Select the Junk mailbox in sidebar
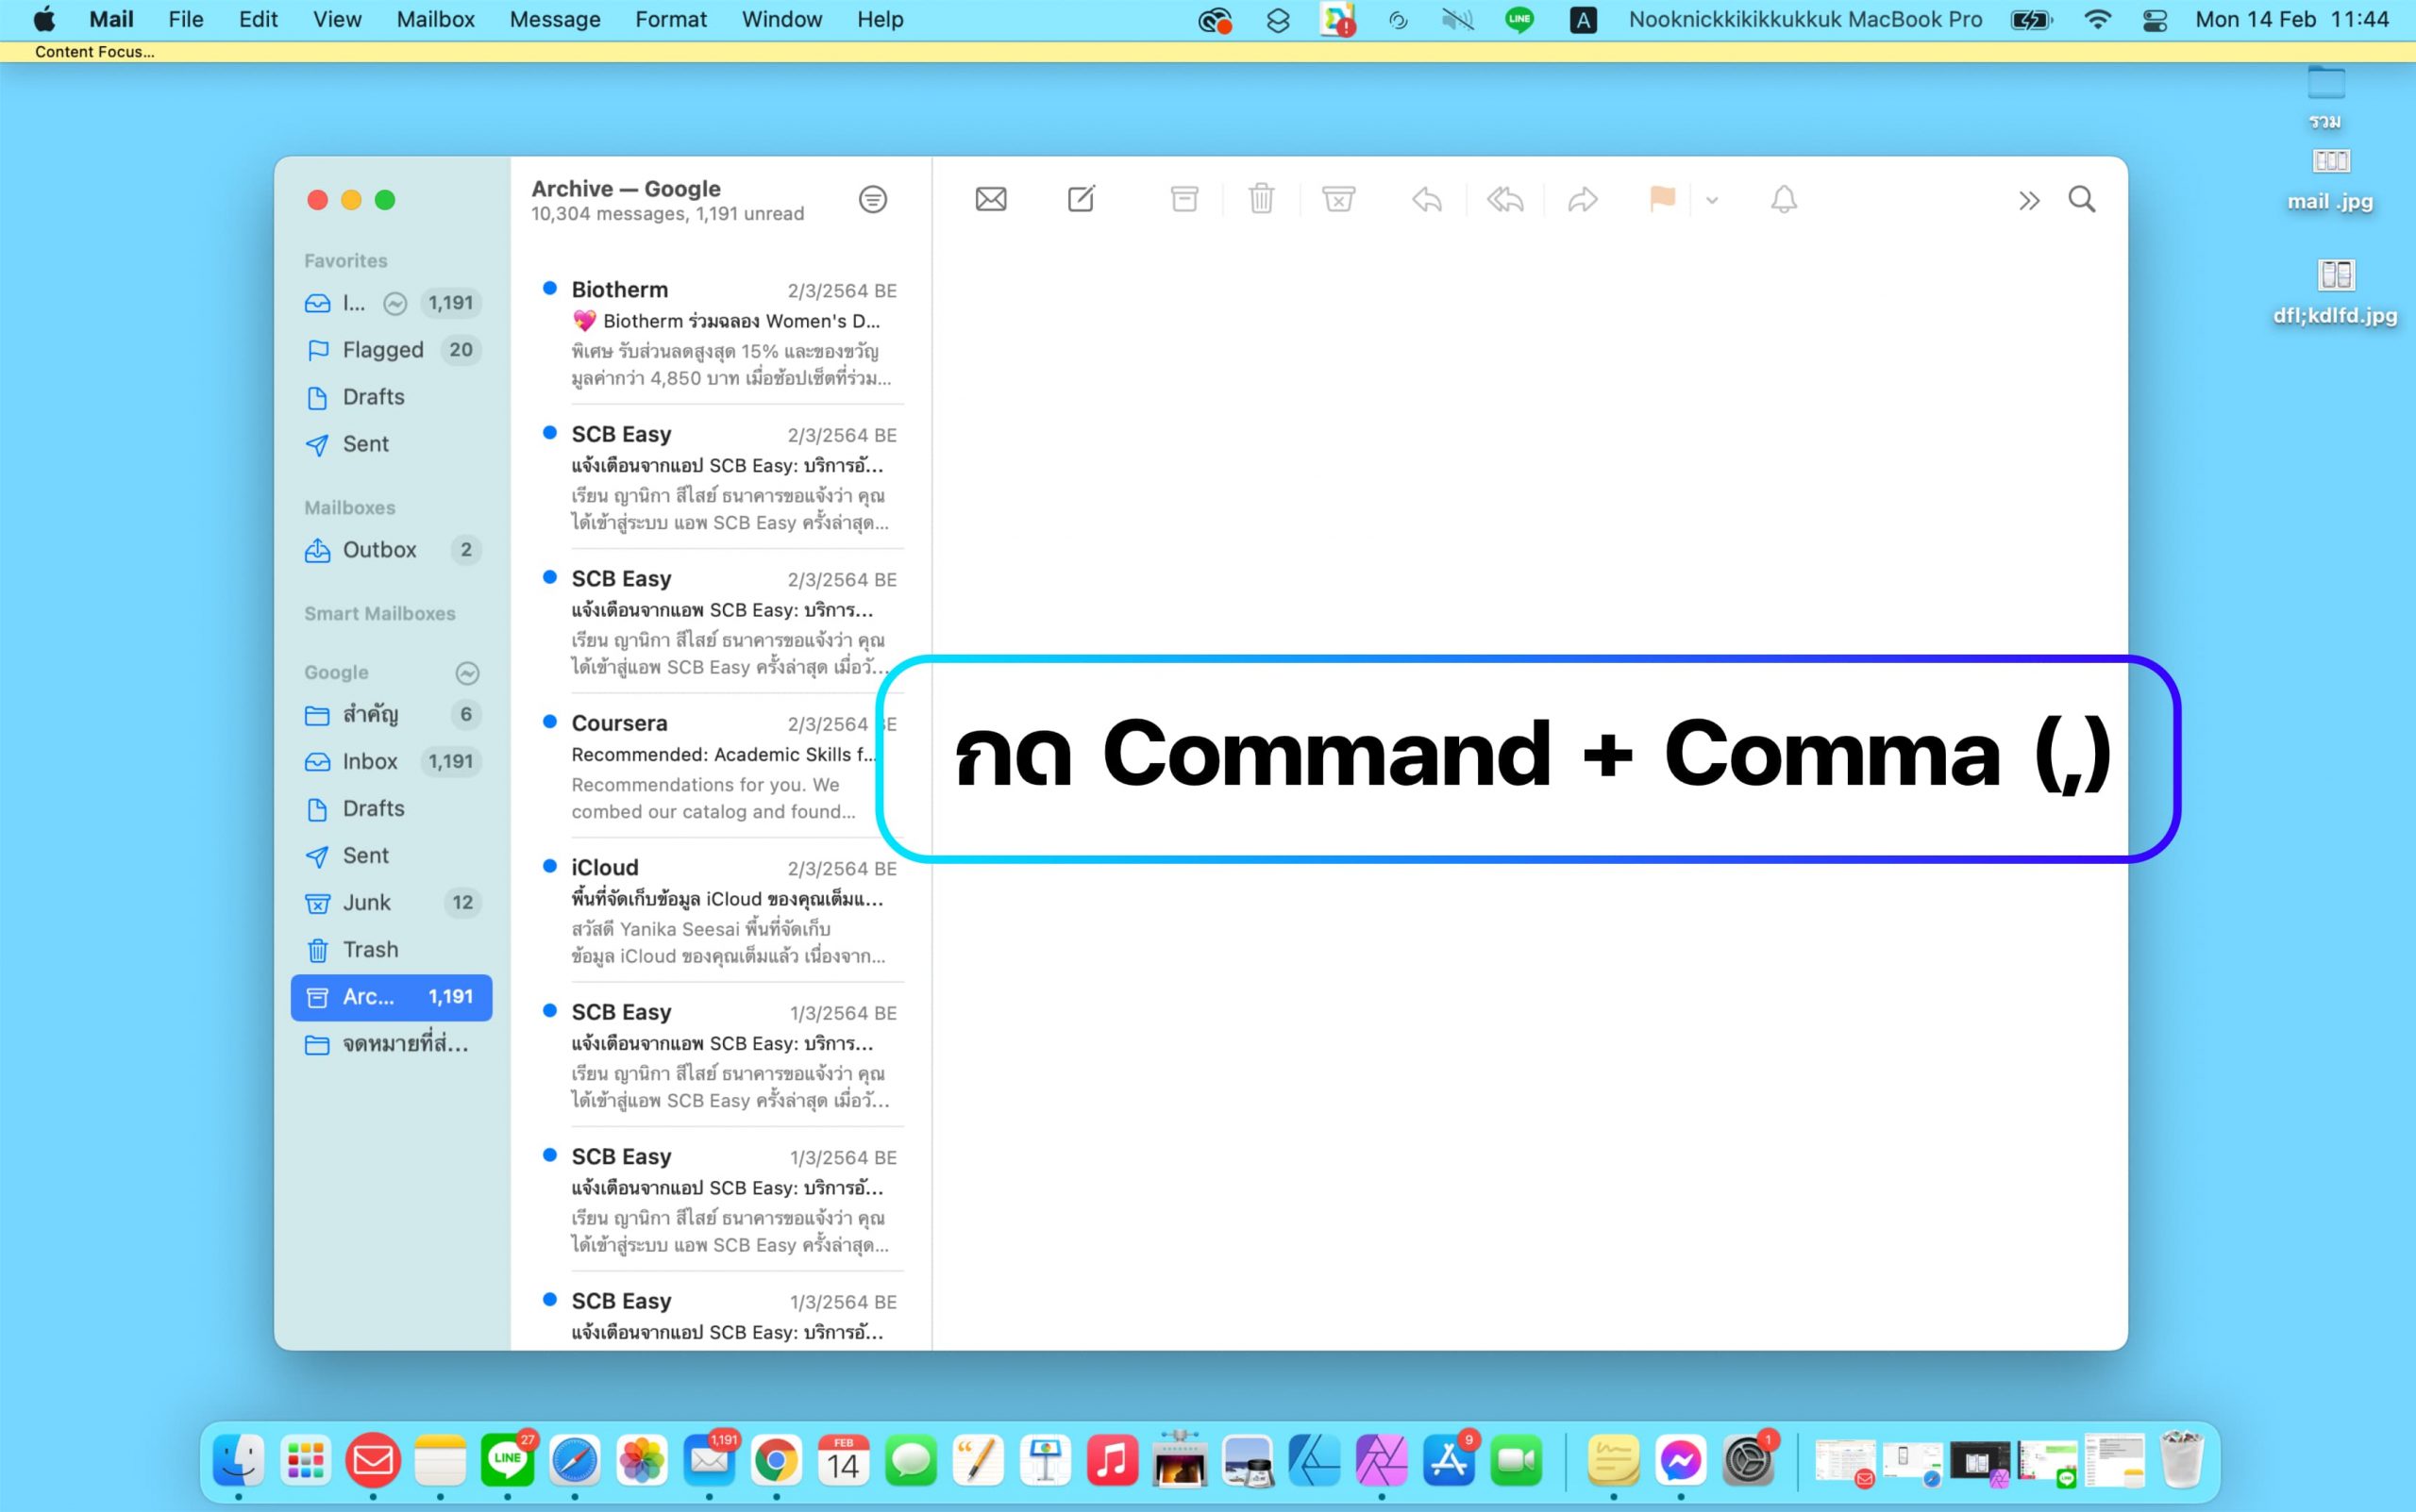 point(367,902)
